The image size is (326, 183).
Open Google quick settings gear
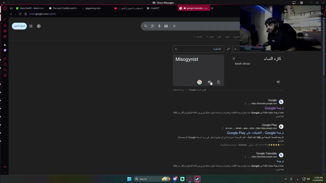pos(39,26)
